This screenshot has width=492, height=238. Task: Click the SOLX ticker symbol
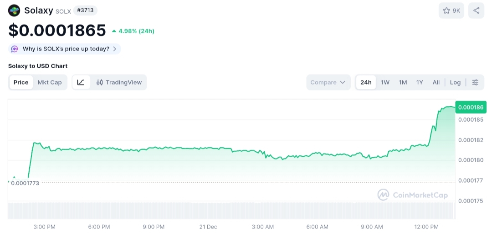coord(63,11)
